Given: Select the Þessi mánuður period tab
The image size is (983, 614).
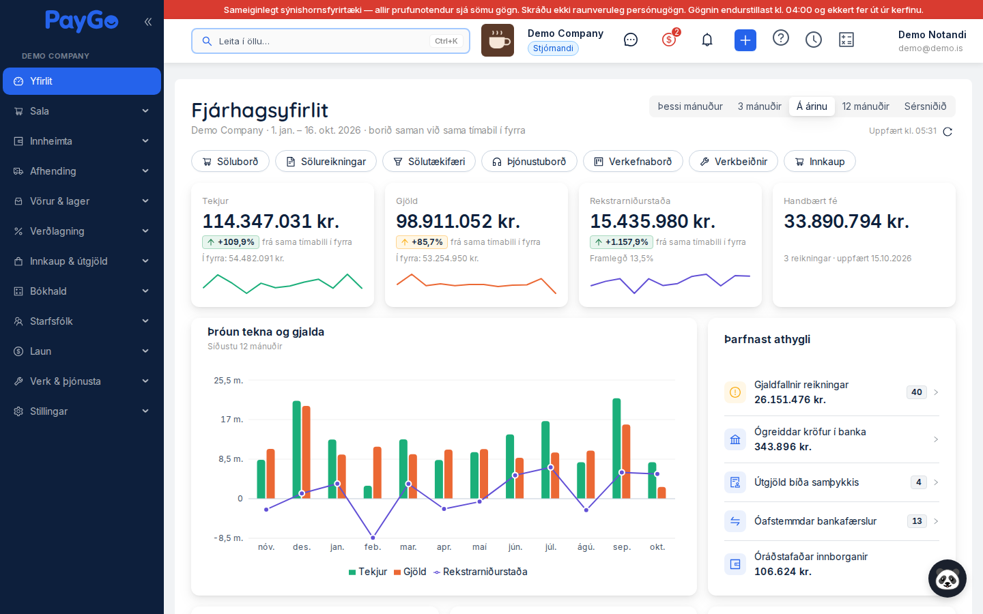Looking at the screenshot, I should (690, 106).
